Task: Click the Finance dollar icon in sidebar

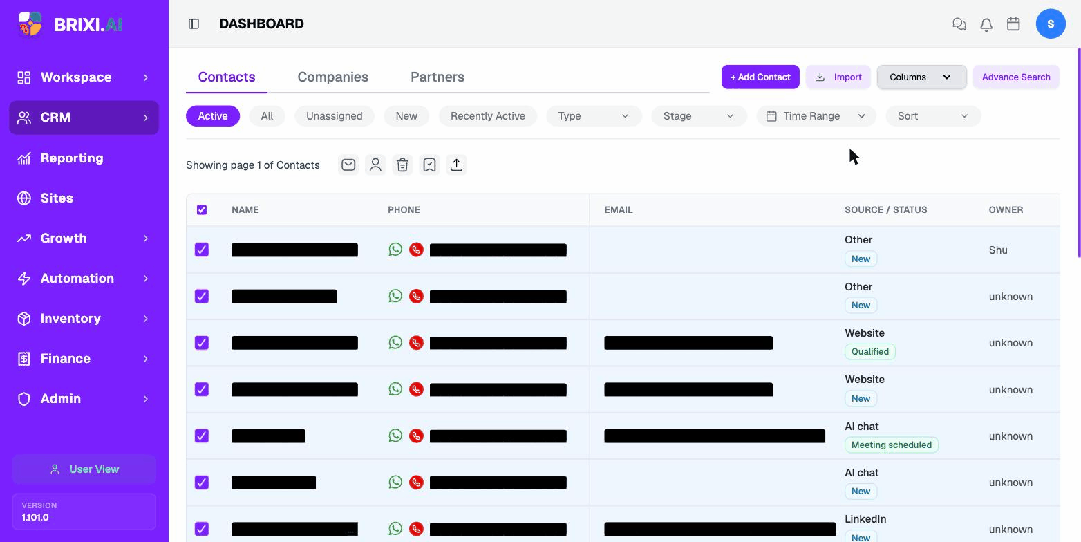Action: click(x=24, y=359)
